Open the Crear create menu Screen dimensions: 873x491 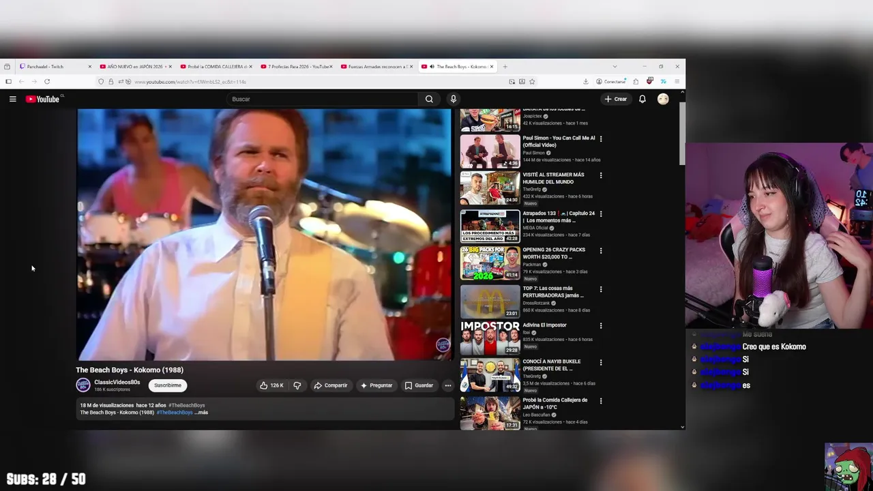(615, 99)
